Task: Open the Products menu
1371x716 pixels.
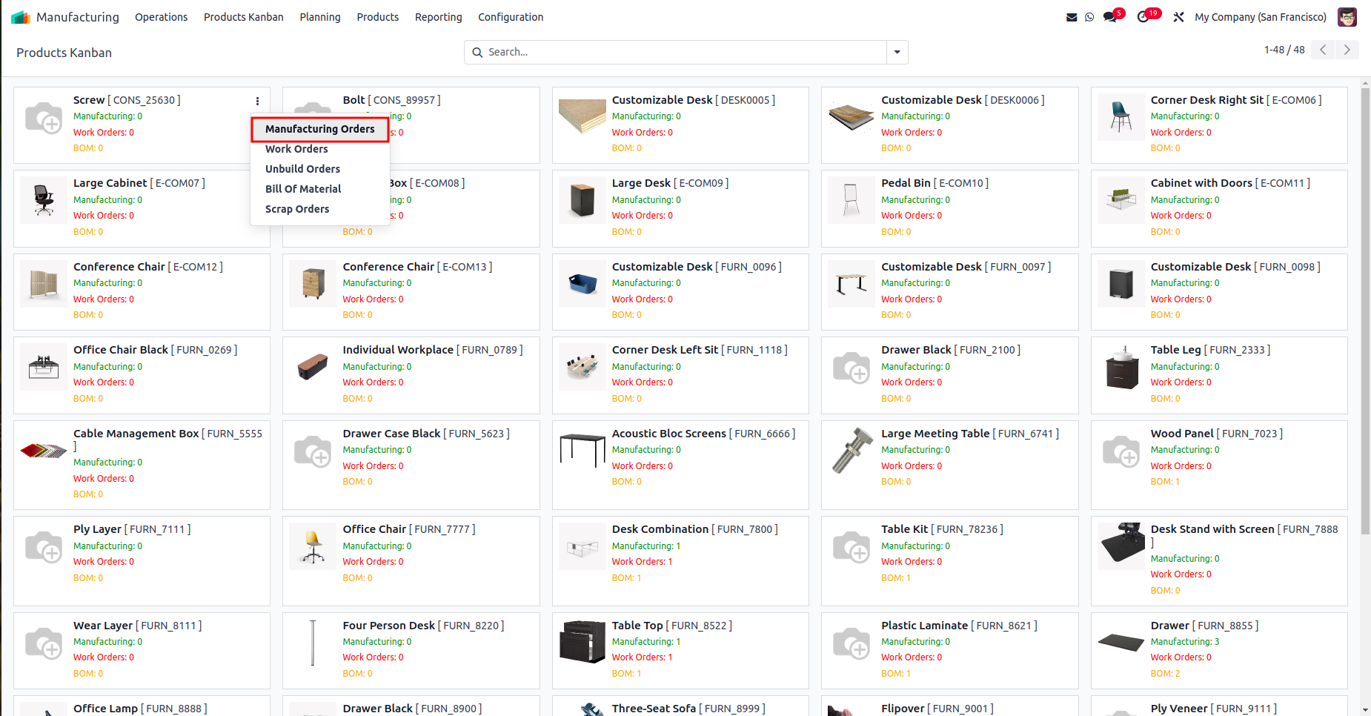Action: point(378,17)
